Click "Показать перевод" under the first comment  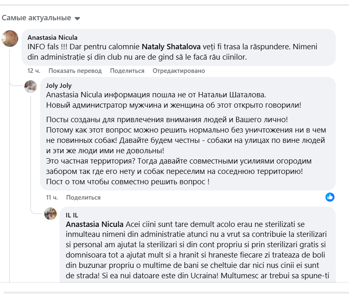[x=75, y=71]
